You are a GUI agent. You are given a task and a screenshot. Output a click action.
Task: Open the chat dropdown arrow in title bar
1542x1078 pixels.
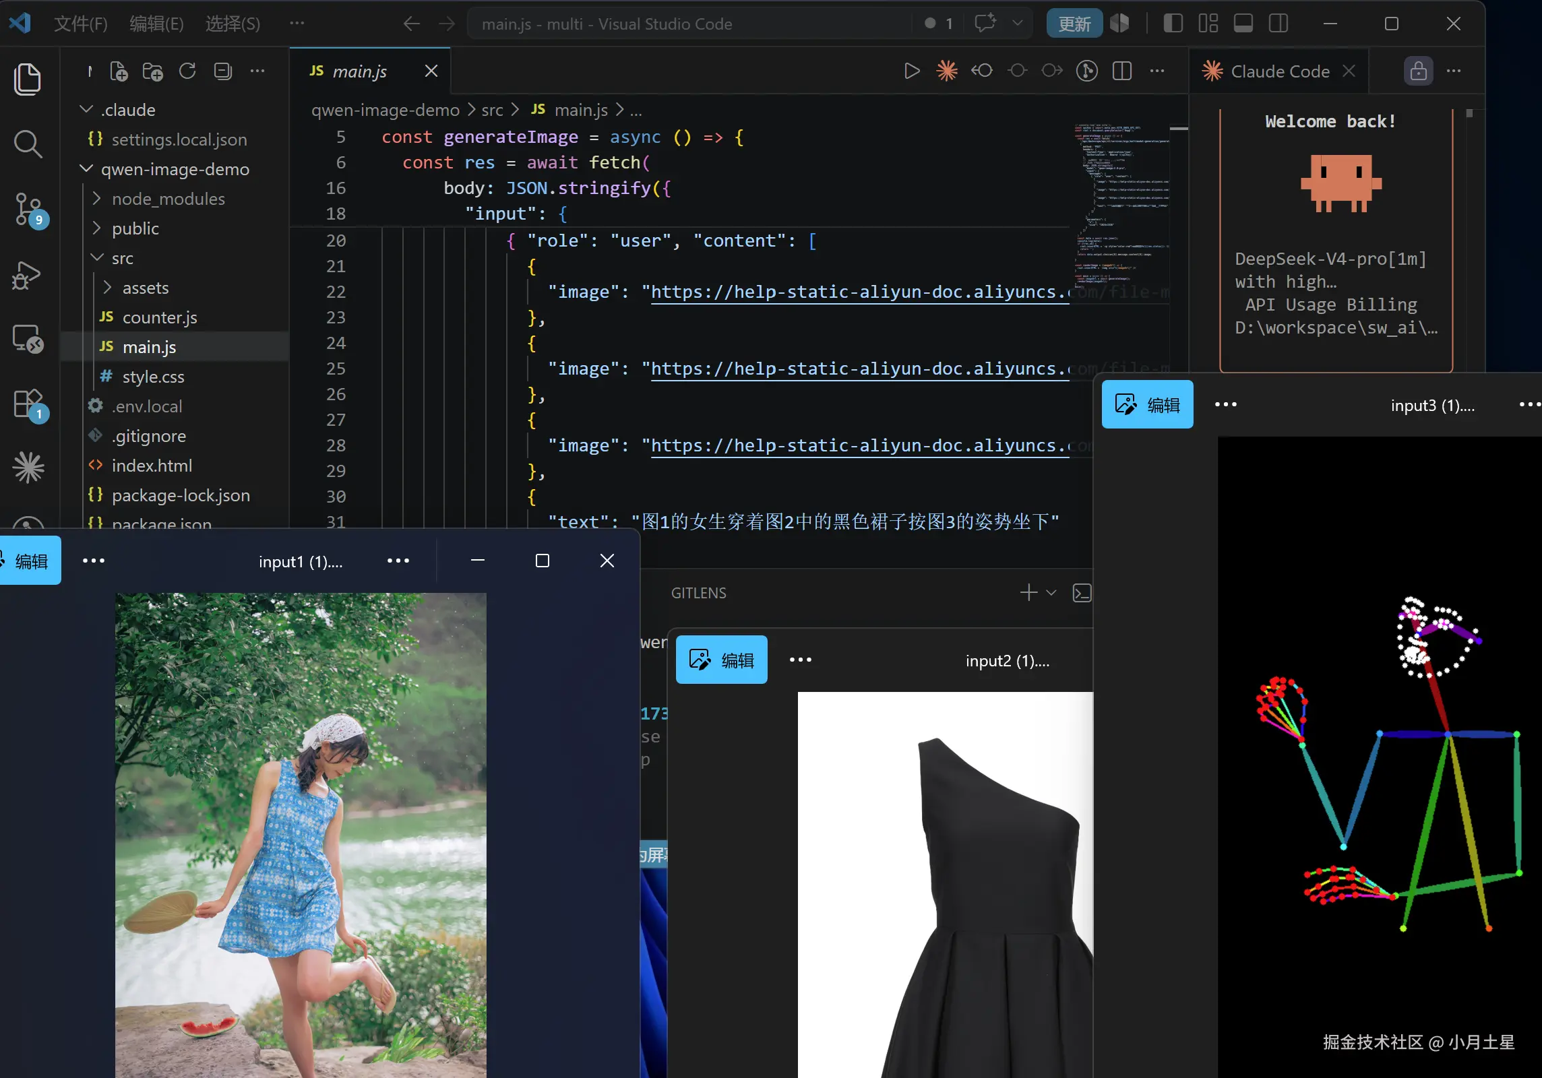[1018, 23]
